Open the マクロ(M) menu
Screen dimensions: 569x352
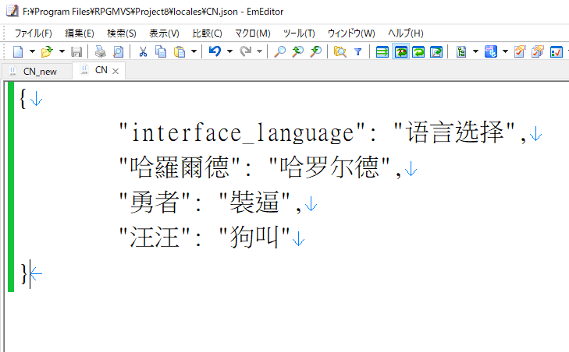[253, 33]
